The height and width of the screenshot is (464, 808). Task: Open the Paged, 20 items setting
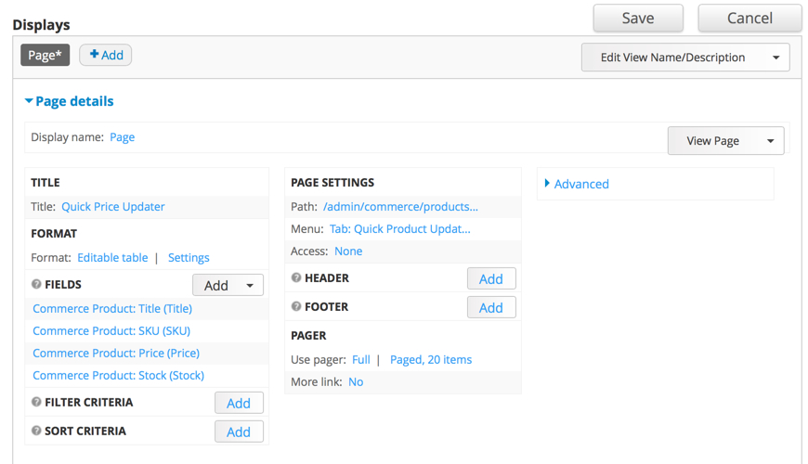point(431,360)
